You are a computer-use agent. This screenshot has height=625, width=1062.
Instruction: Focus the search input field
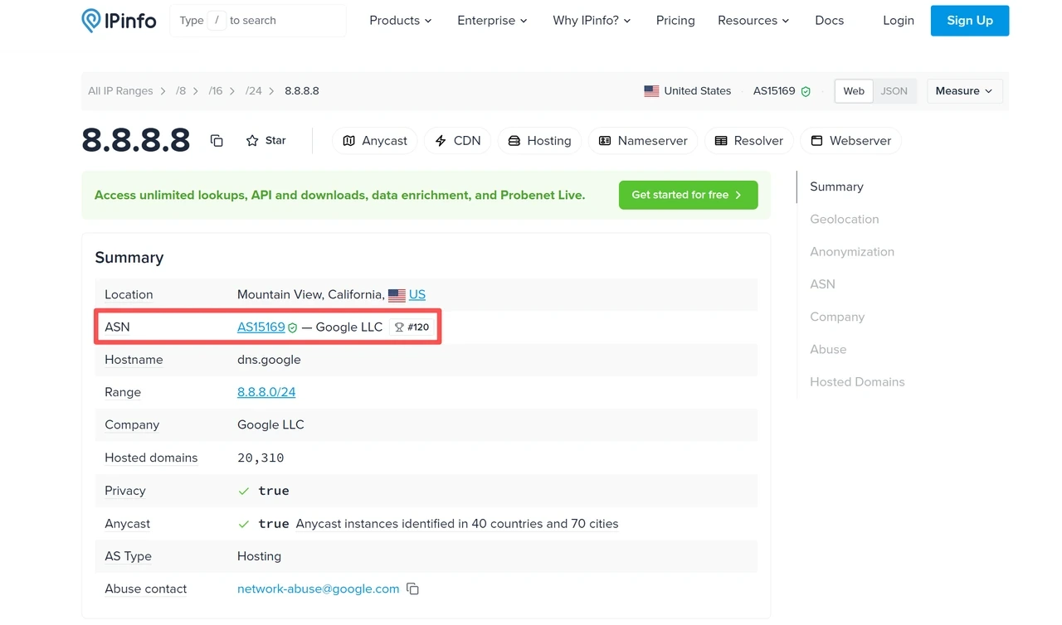(258, 21)
